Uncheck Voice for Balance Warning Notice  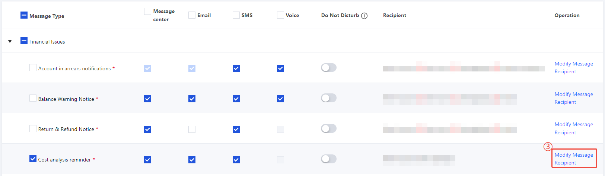click(280, 99)
